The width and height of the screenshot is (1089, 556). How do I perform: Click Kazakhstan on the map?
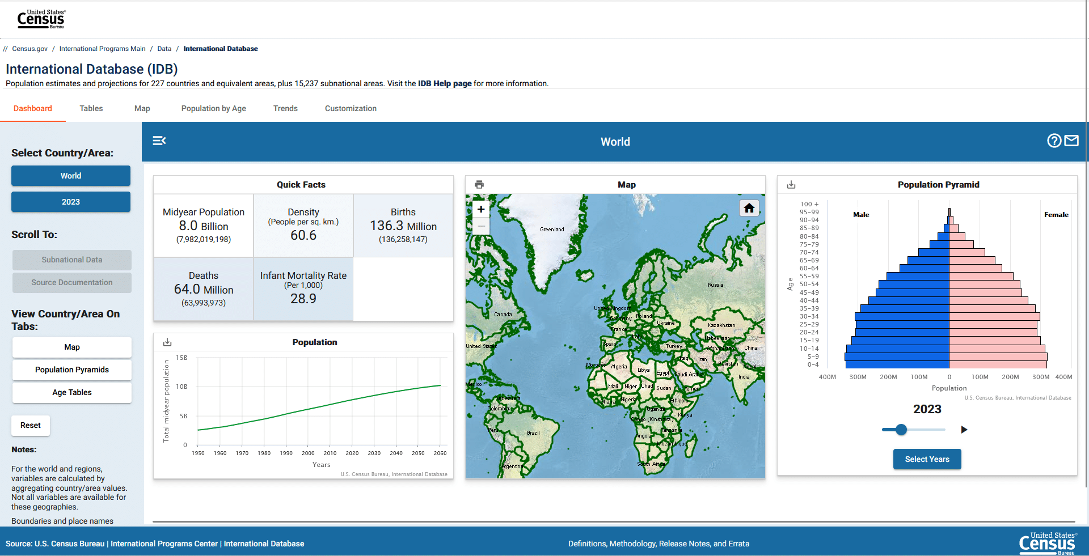[721, 325]
